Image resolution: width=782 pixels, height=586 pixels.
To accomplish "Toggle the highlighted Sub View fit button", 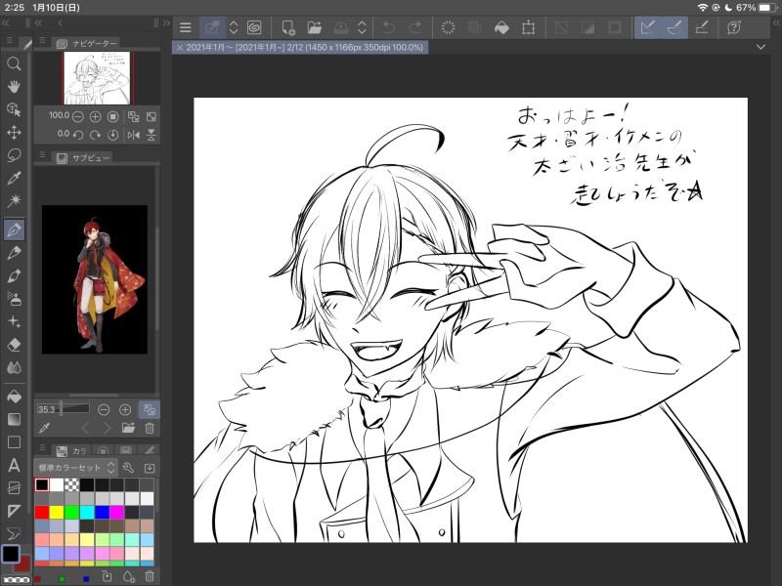I will point(150,409).
